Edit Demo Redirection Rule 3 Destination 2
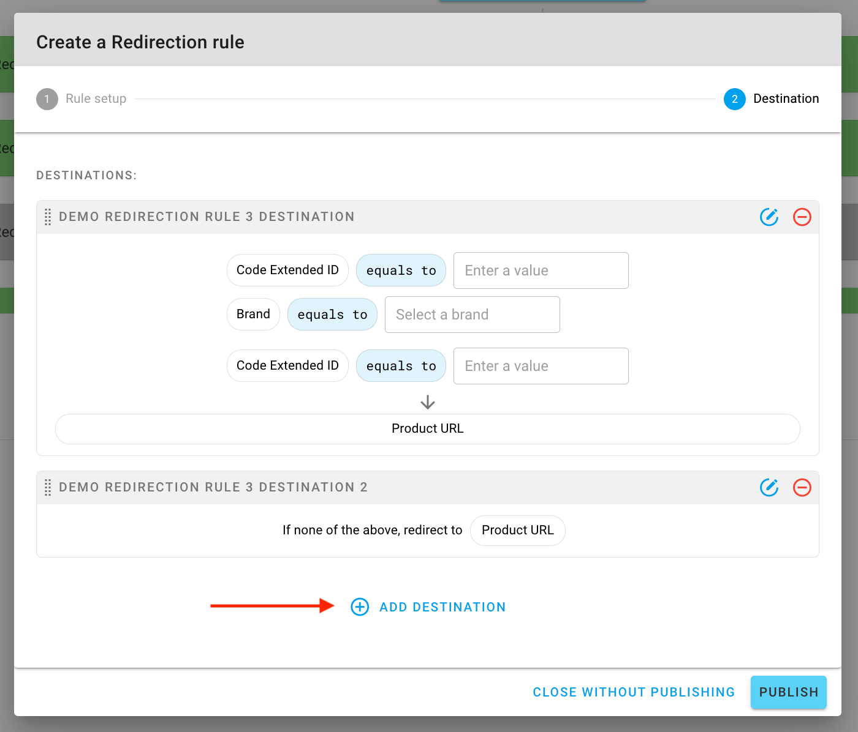Image resolution: width=858 pixels, height=732 pixels. click(769, 488)
